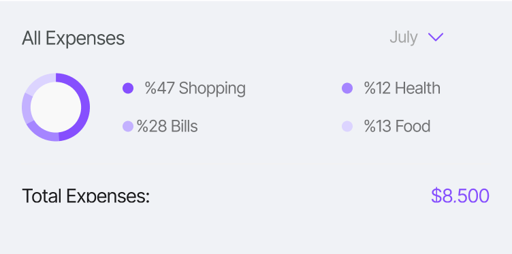This screenshot has height=254, width=512.
Task: Click the Health legend dot
Action: click(347, 88)
